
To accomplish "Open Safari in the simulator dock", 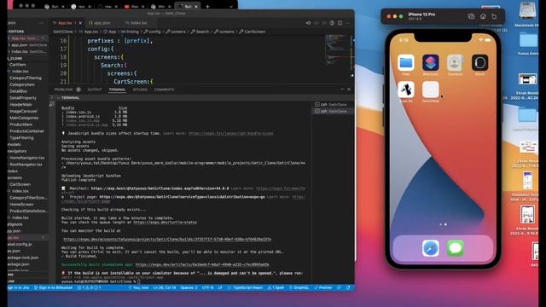I will pyautogui.click(x=430, y=248).
